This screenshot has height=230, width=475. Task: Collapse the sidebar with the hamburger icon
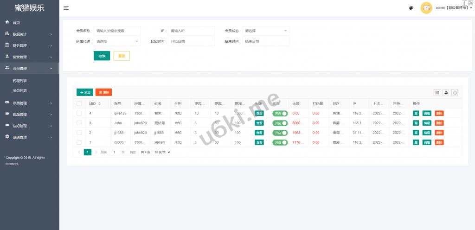[x=66, y=8]
